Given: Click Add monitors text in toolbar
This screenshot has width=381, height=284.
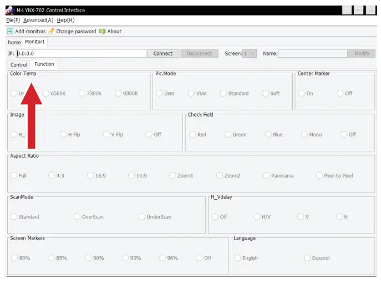Looking at the screenshot, I should [31, 31].
